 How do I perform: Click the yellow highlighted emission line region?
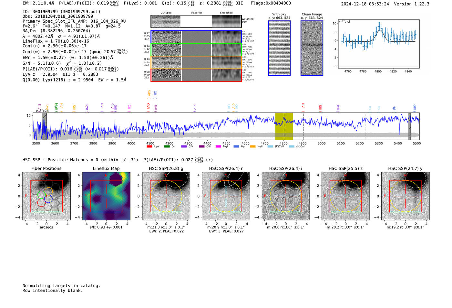pyautogui.click(x=284, y=126)
